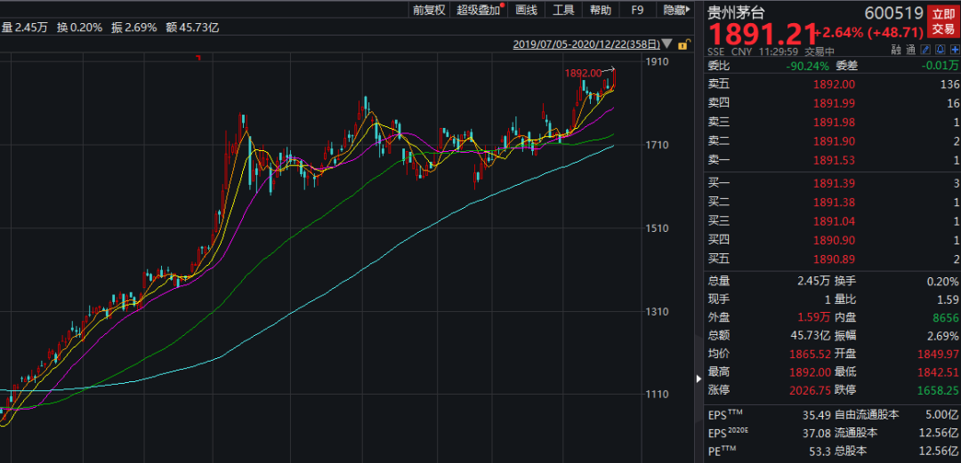
Task: Open the 帮助 help menu
Action: point(601,11)
